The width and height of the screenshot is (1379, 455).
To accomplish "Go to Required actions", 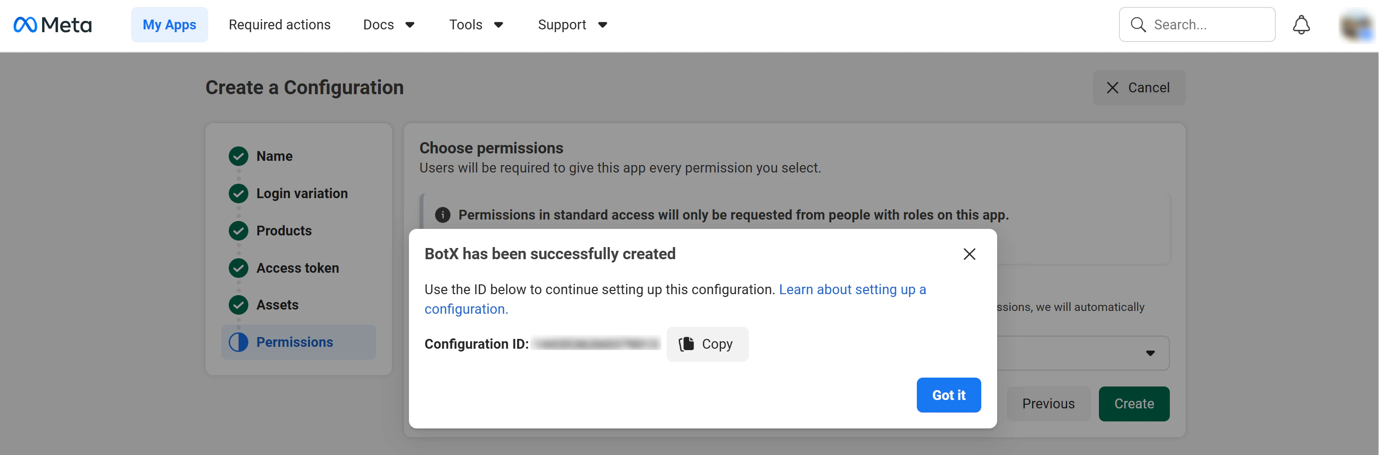I will (x=280, y=25).
